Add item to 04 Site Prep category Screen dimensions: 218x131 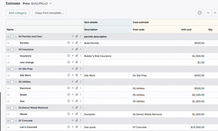pos(73,69)
